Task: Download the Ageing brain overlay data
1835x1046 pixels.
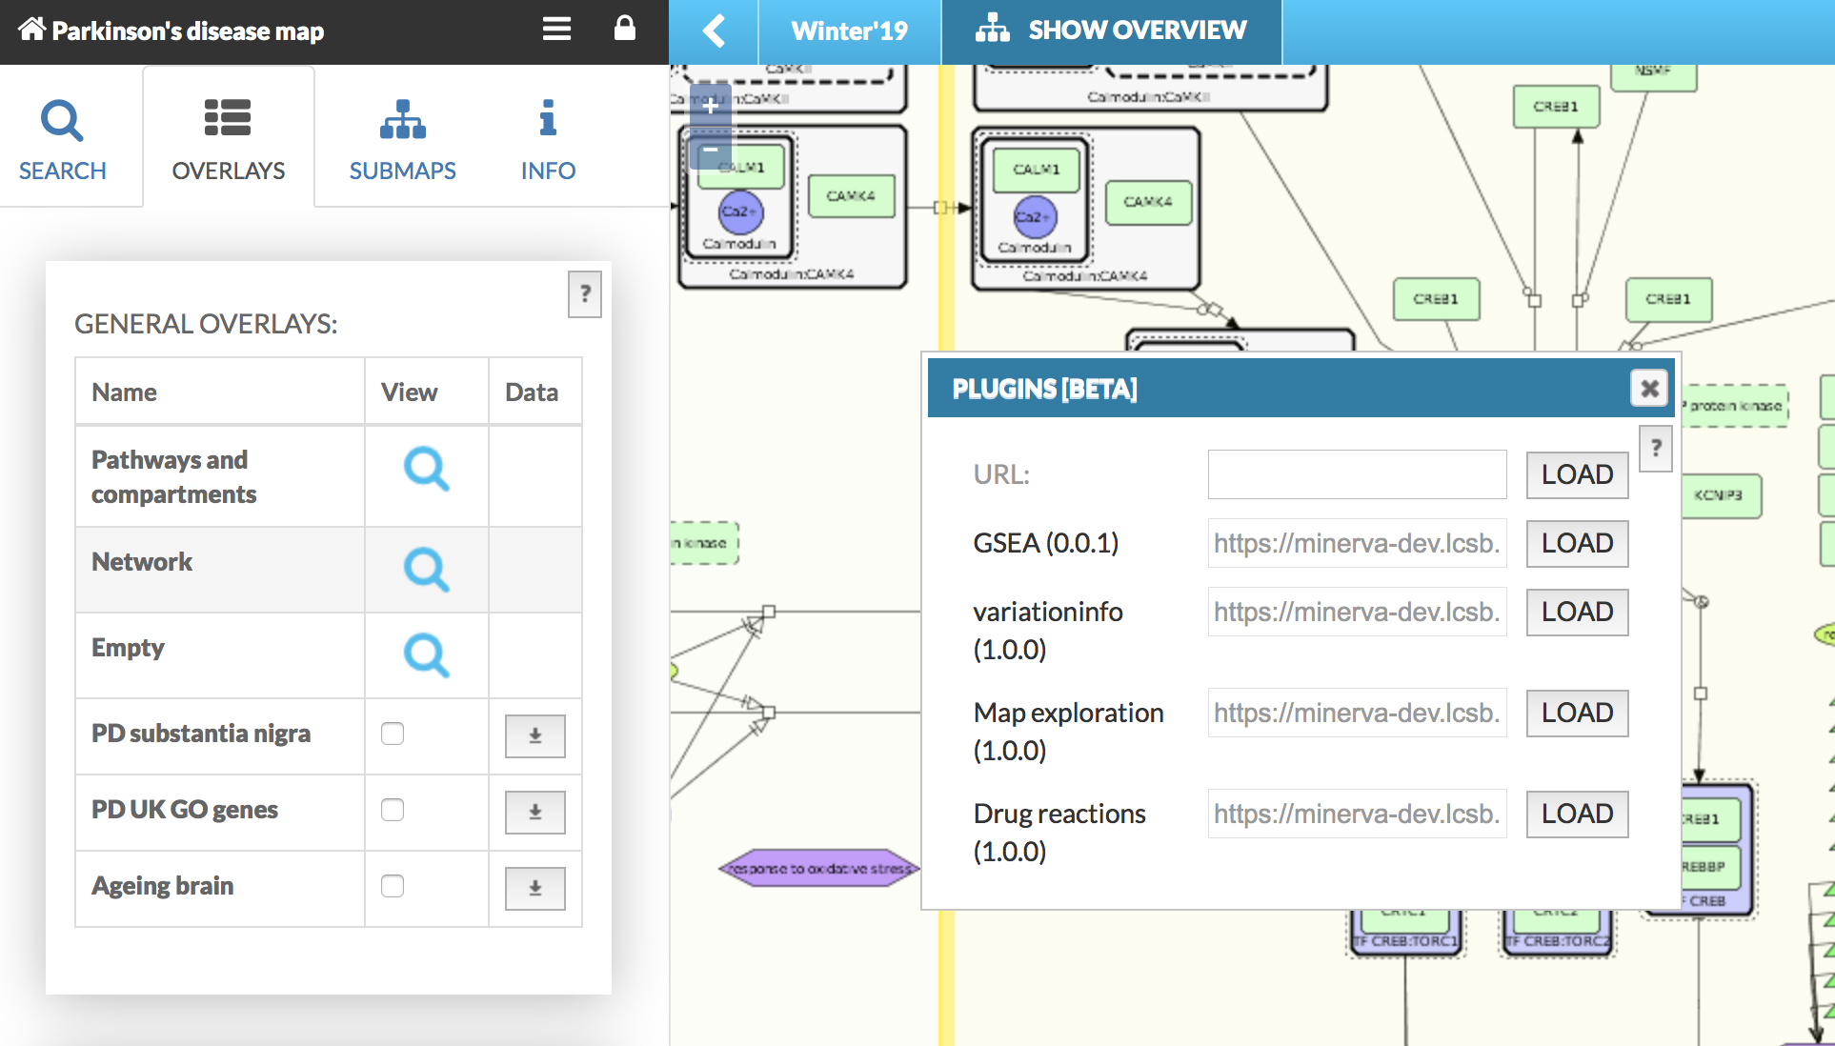Action: [x=534, y=888]
